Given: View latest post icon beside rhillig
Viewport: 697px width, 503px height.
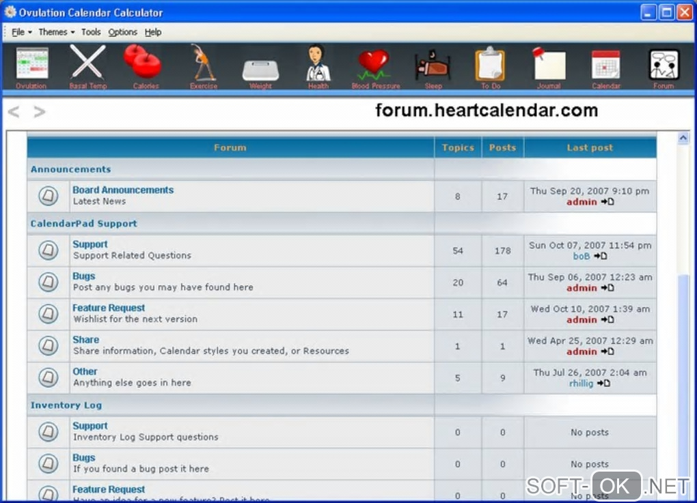Looking at the screenshot, I should click(603, 383).
